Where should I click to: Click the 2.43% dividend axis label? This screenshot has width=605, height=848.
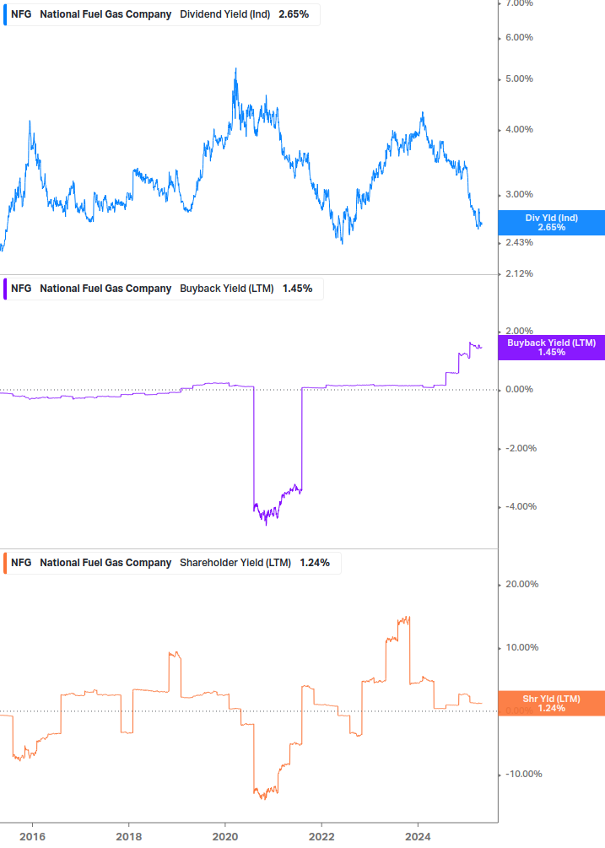(x=519, y=243)
